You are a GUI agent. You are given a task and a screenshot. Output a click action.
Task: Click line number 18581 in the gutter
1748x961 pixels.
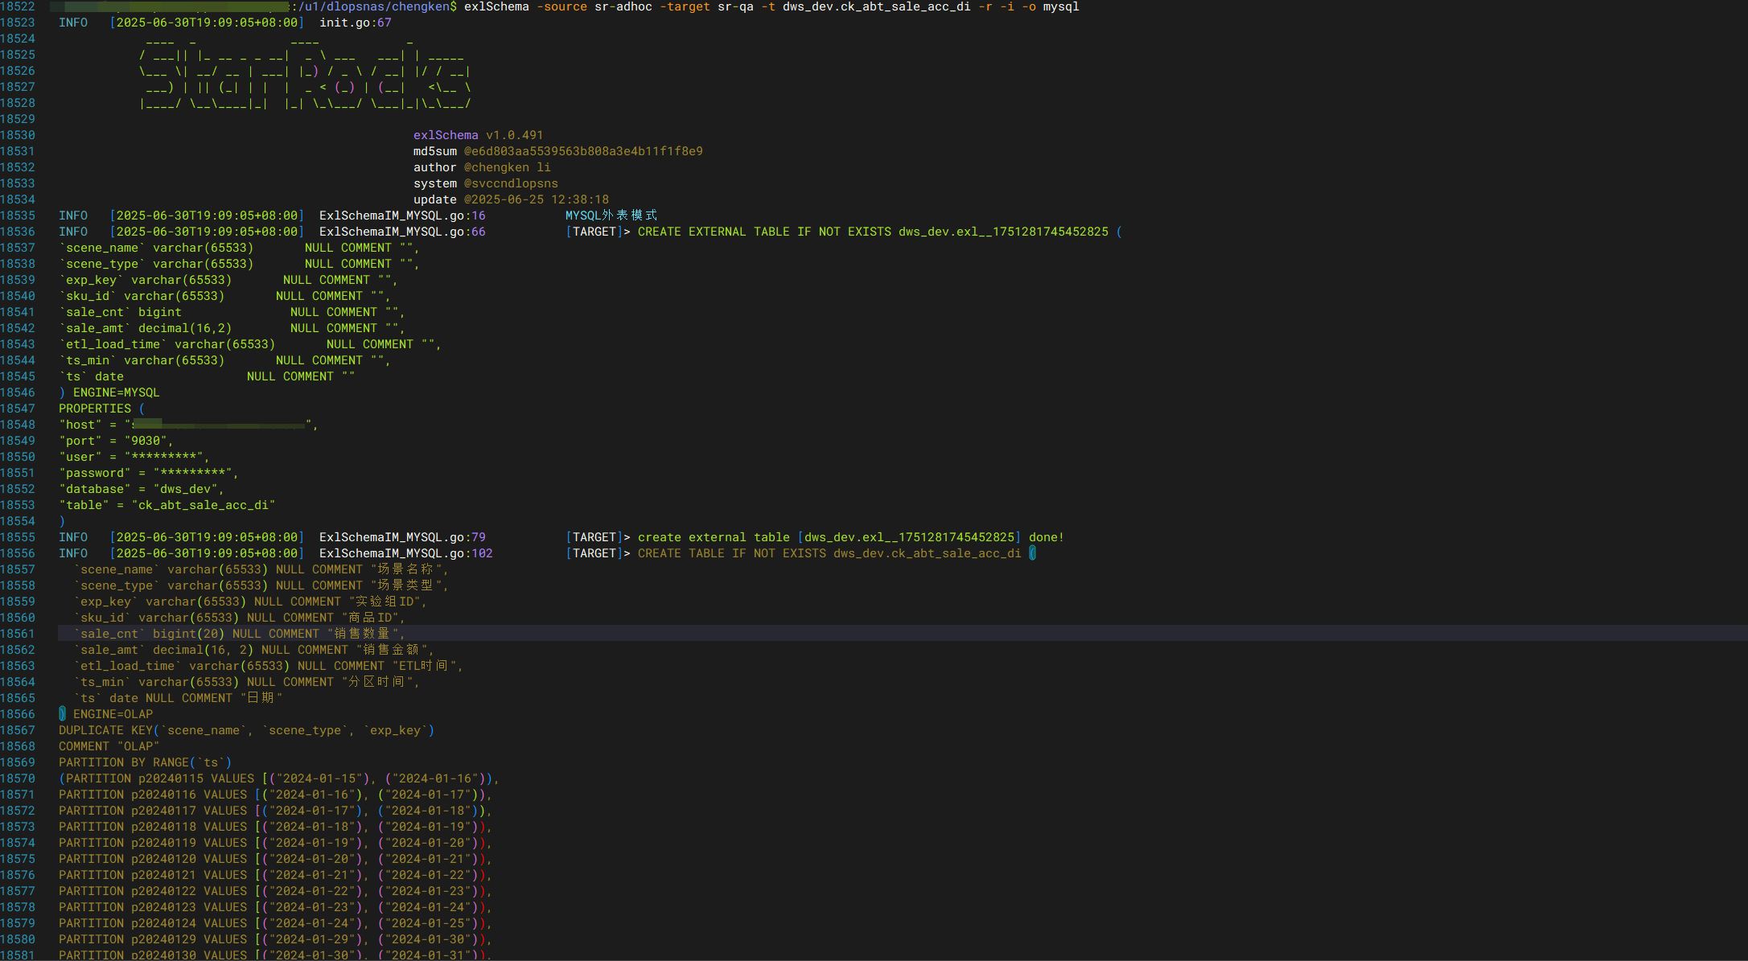click(18, 955)
